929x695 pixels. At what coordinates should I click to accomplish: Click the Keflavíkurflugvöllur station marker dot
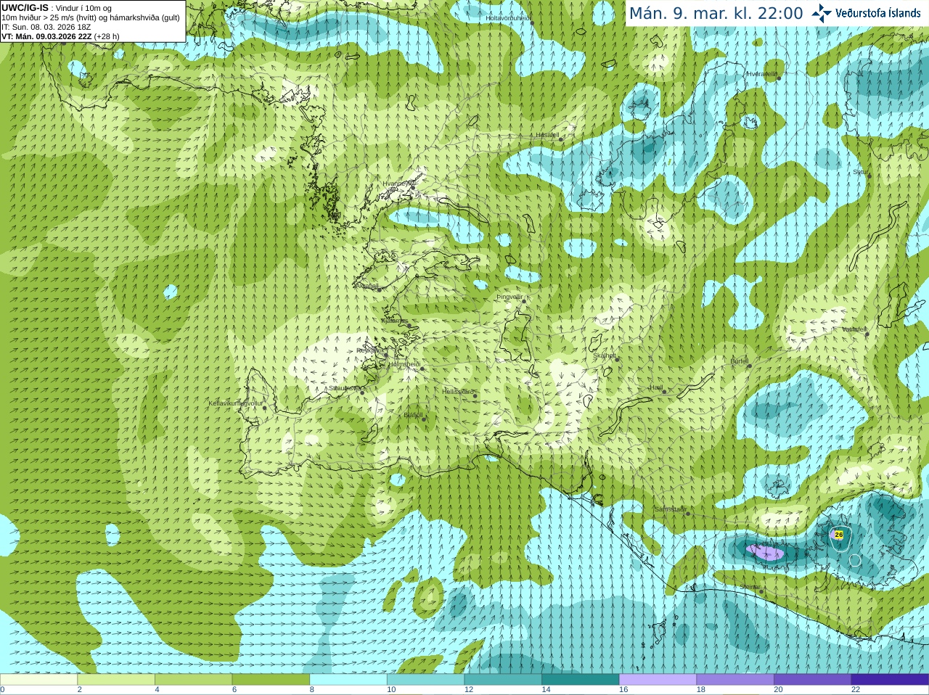(264, 408)
